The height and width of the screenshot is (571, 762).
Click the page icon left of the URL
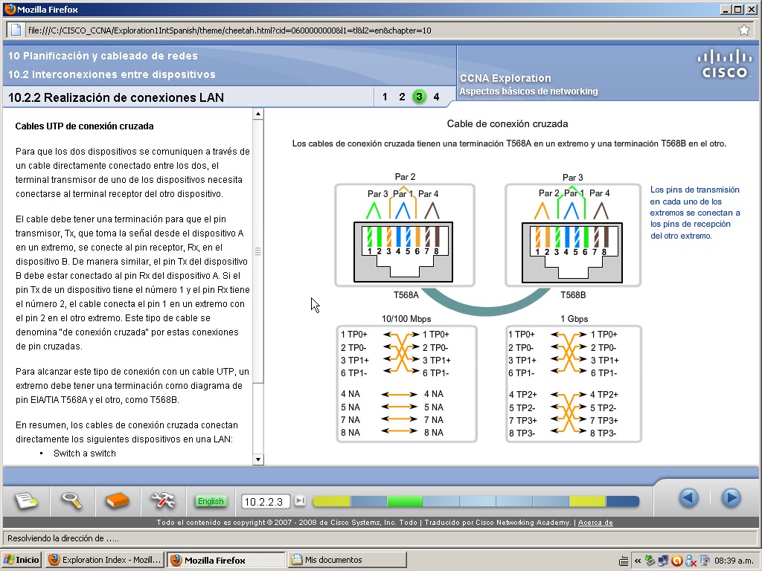click(16, 30)
